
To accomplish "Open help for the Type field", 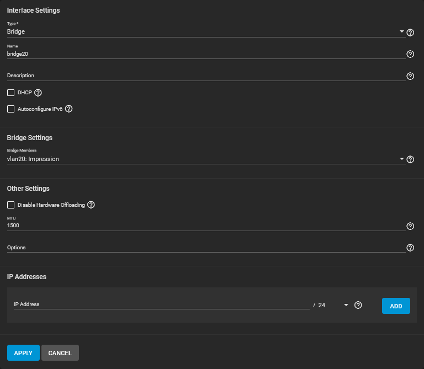I will coord(410,33).
